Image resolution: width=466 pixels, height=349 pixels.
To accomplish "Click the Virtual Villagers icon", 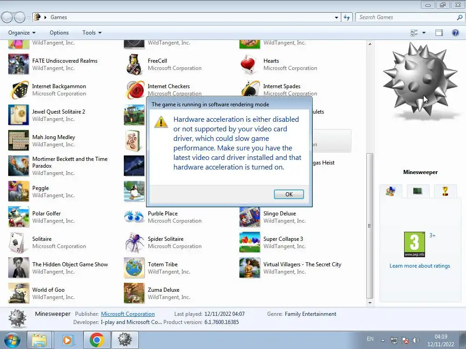I will click(x=249, y=268).
